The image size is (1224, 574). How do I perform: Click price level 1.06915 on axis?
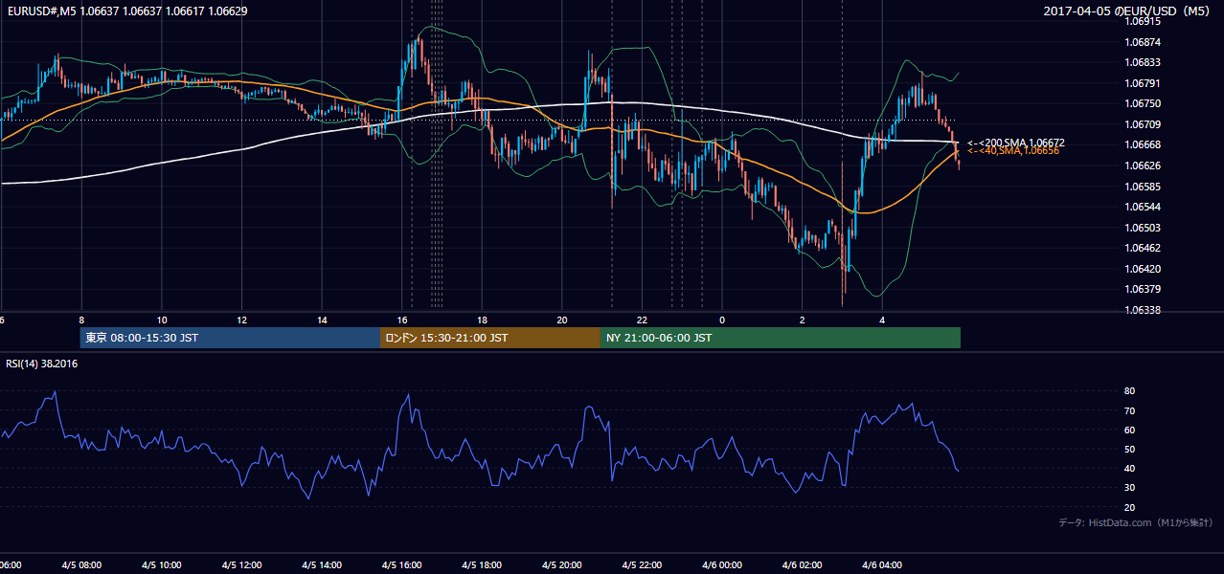[x=1142, y=21]
